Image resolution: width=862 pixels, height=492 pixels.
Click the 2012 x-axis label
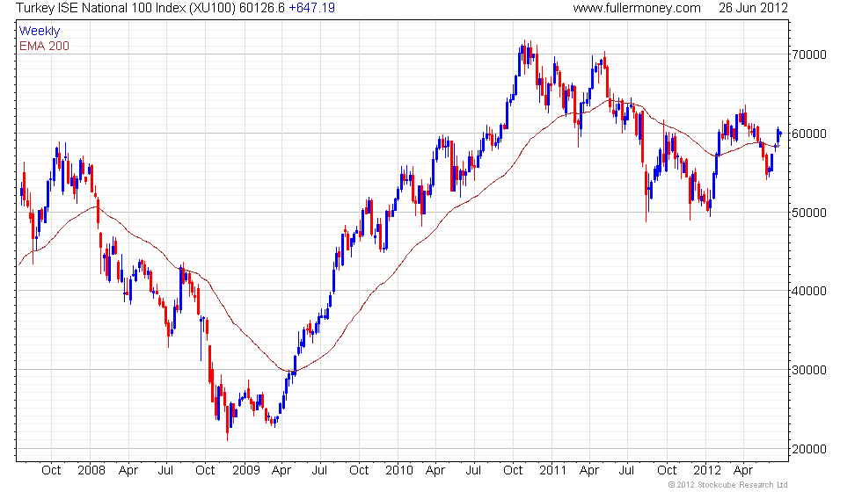coord(706,471)
